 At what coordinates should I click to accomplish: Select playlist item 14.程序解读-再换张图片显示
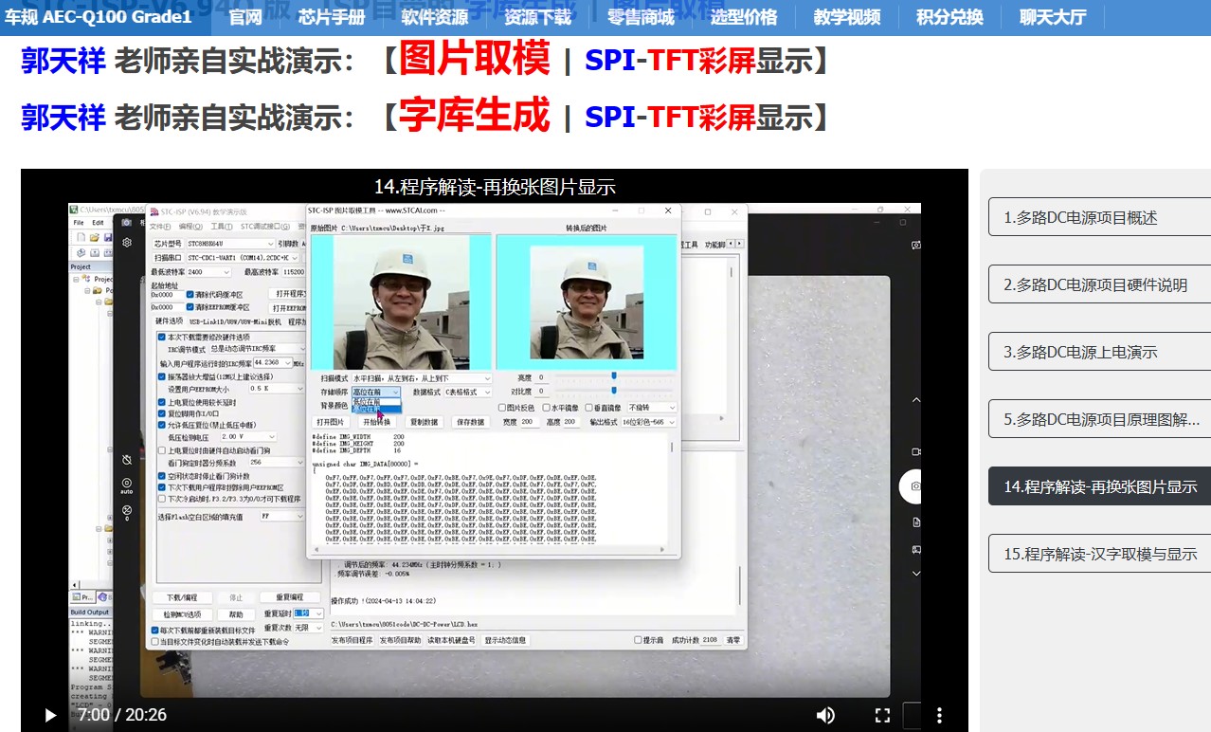(x=1099, y=486)
